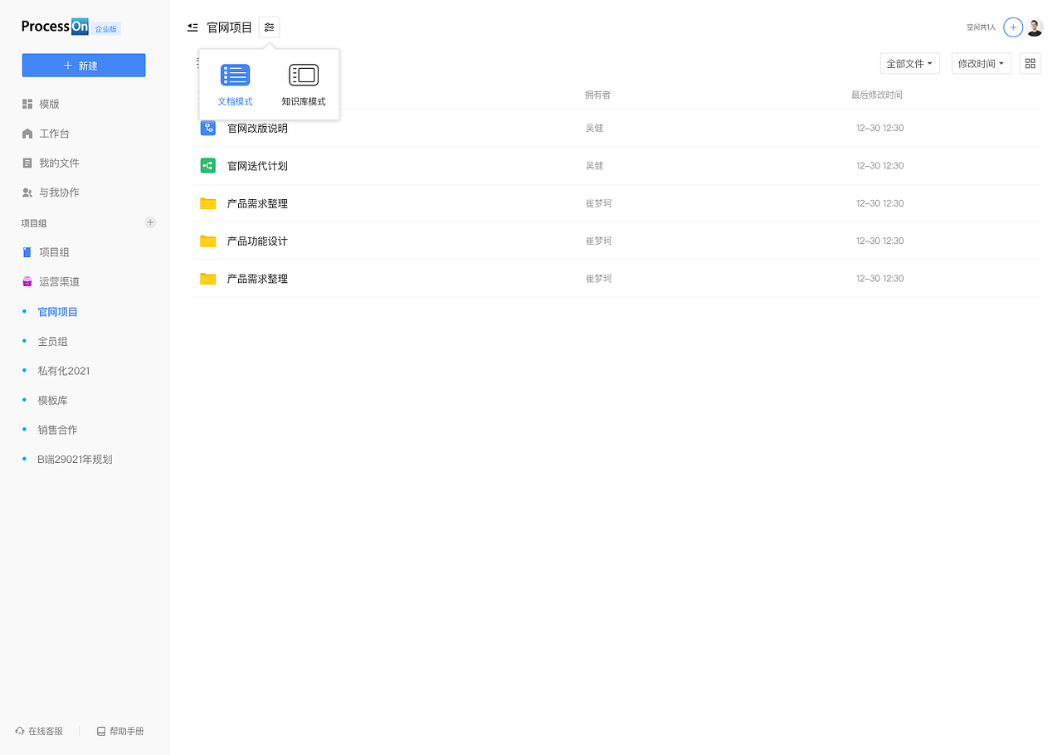Click owner 崔梦珂 in 产品功能设计 row

pyautogui.click(x=598, y=241)
